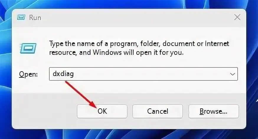Expand the Open command history dropdown
Image resolution: width=258 pixels, height=139 pixels.
coord(232,74)
